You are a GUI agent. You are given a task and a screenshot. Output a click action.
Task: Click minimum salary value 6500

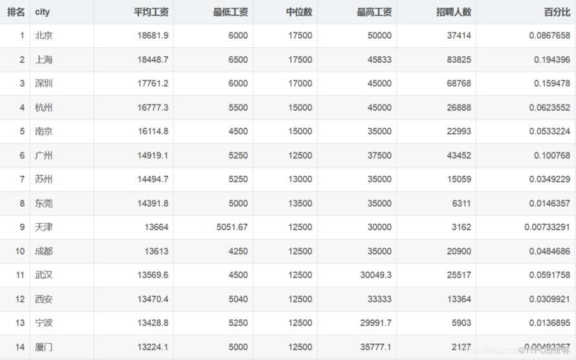click(238, 59)
